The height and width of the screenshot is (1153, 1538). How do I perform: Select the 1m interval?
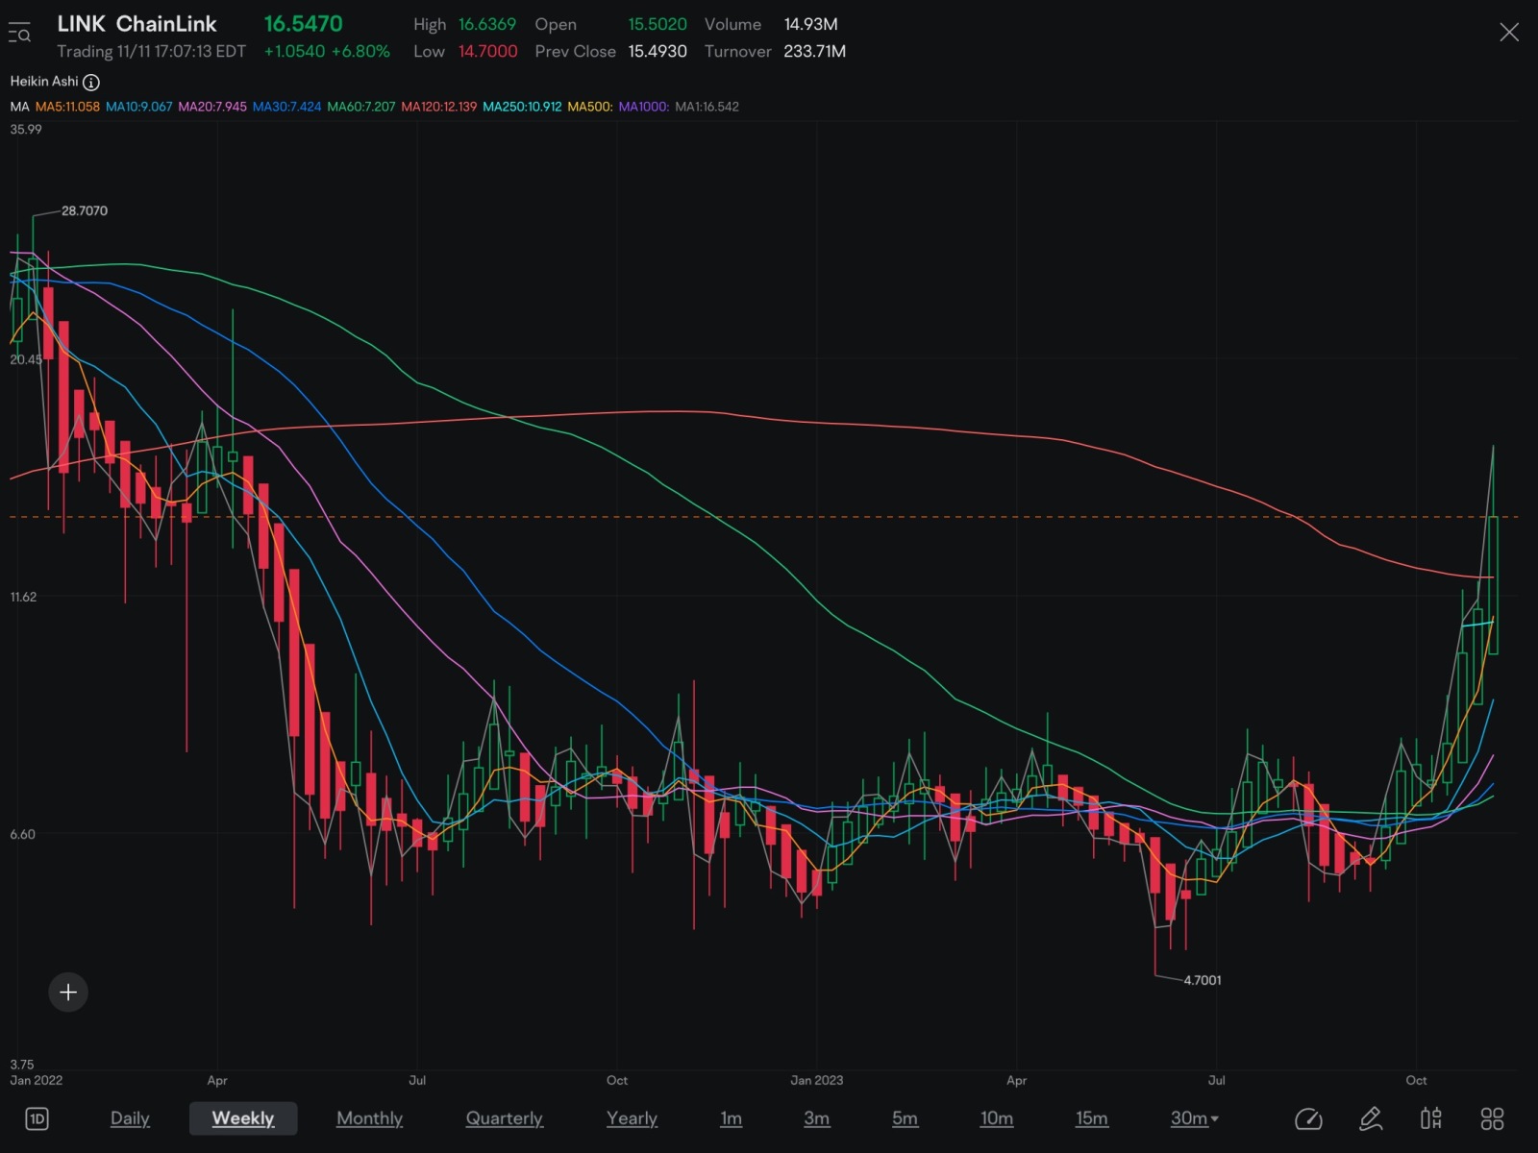731,1118
